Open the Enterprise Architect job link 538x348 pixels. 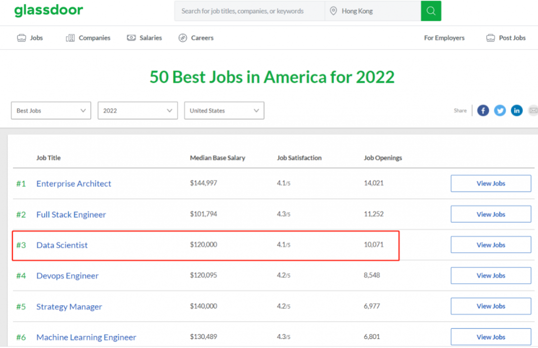pyautogui.click(x=74, y=184)
